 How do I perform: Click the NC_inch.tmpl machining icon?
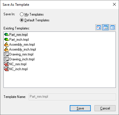6,69
